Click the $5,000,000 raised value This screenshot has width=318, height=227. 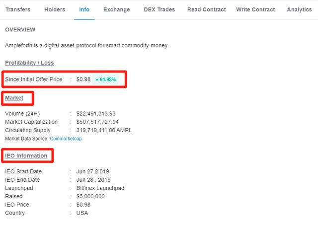click(90, 196)
